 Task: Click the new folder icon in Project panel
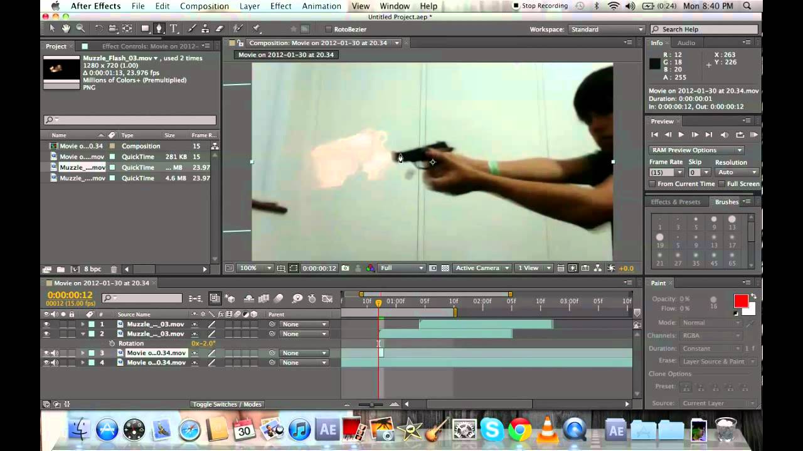pyautogui.click(x=60, y=269)
